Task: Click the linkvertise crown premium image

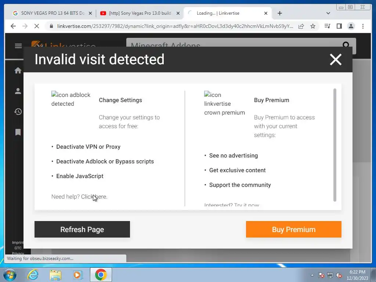Action: 224,104
